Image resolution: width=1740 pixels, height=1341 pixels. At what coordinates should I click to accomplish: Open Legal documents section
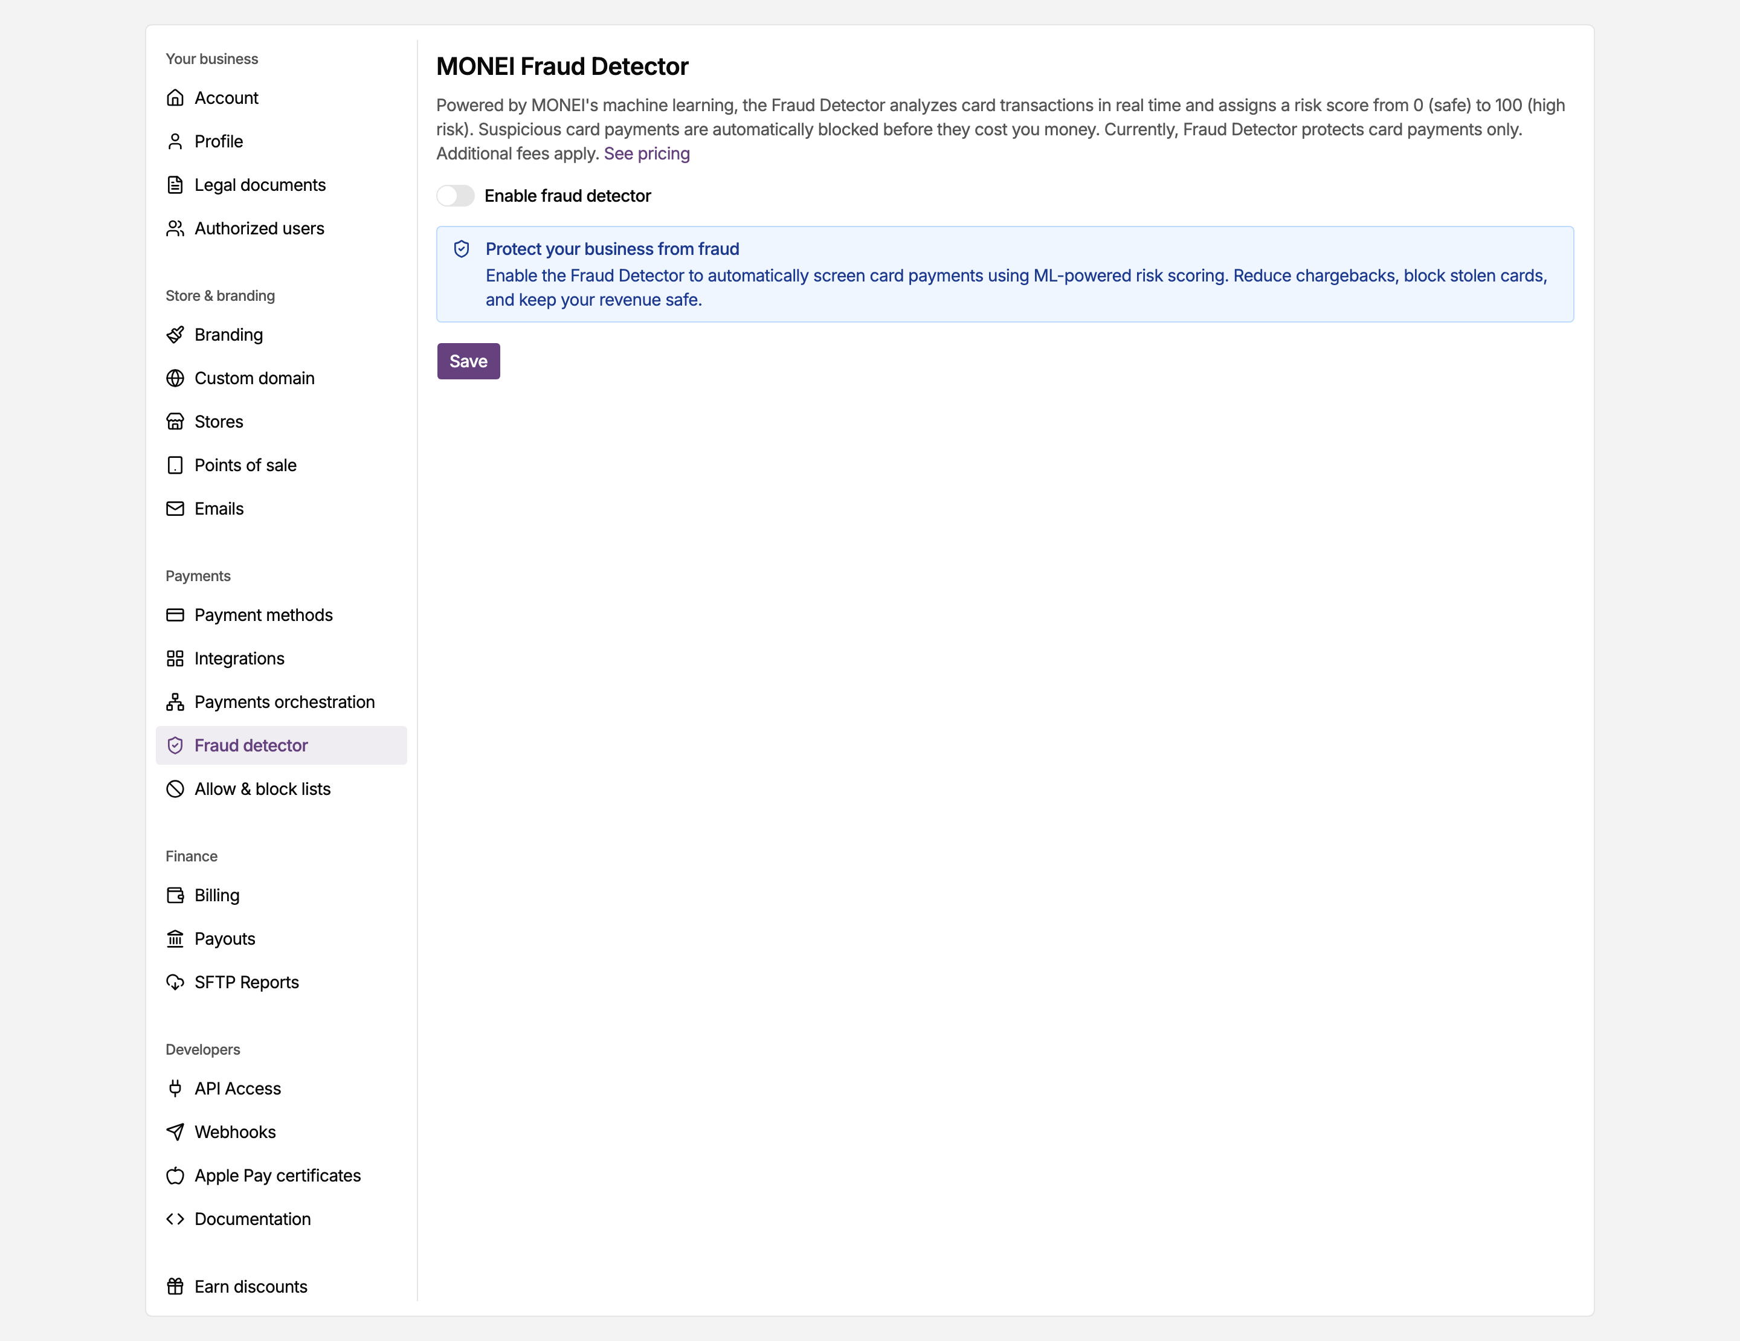click(281, 185)
